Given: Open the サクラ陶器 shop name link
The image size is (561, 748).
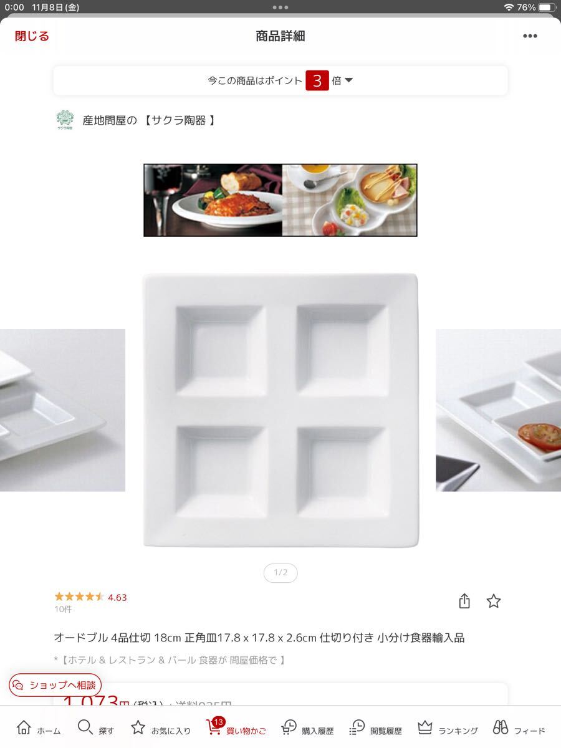Looking at the screenshot, I should (149, 120).
